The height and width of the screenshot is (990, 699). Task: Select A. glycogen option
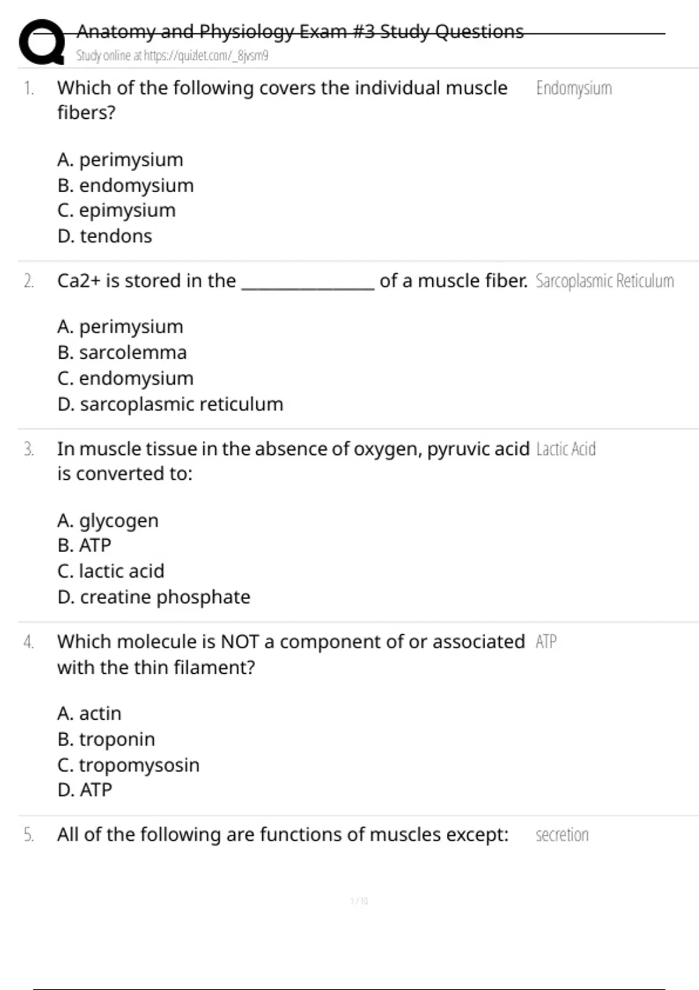[108, 520]
